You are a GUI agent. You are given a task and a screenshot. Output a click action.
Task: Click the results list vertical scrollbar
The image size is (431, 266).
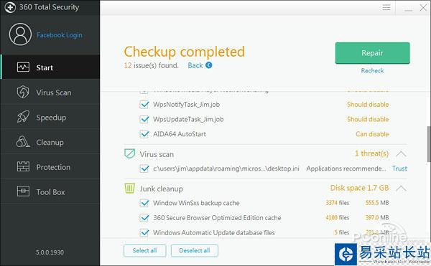[x=429, y=143]
